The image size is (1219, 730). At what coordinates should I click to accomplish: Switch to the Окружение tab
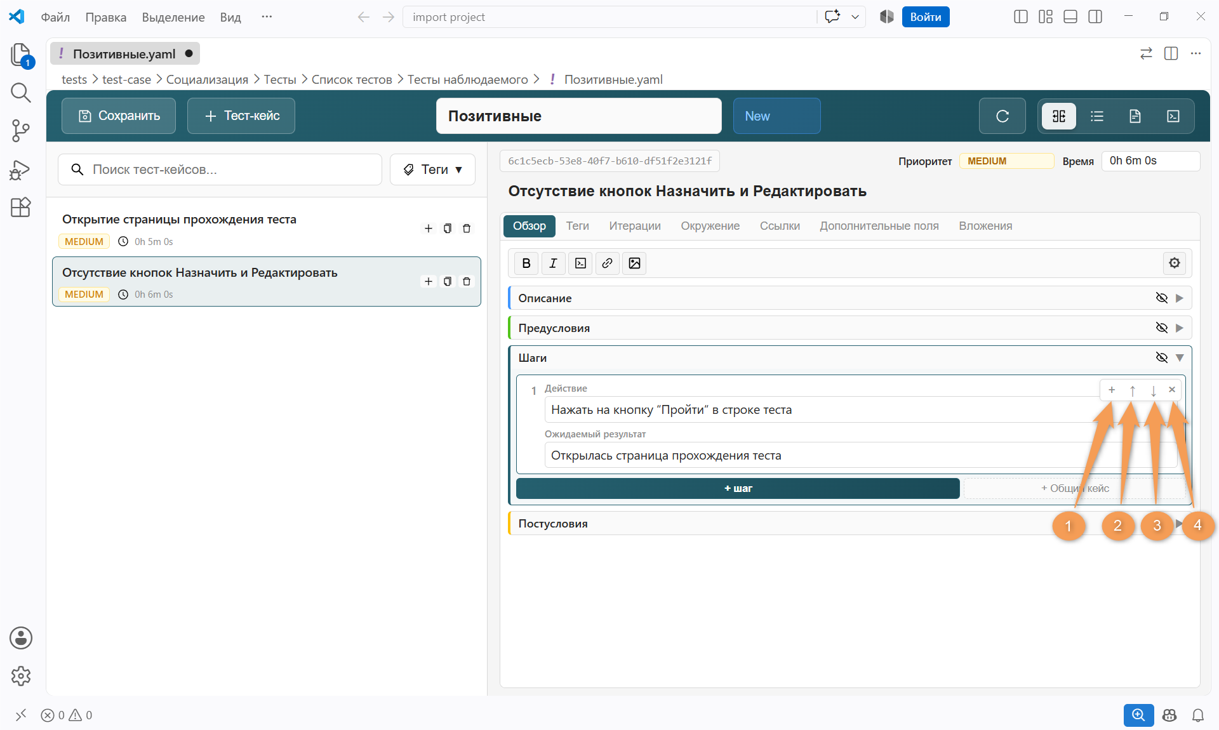tap(710, 226)
